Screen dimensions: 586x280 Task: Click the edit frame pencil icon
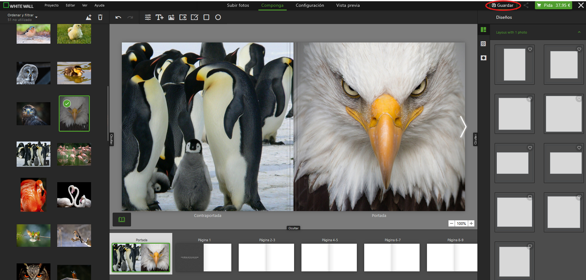pos(194,18)
